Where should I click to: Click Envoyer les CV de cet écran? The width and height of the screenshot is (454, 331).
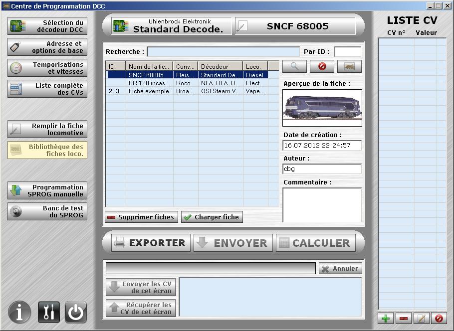tap(141, 287)
